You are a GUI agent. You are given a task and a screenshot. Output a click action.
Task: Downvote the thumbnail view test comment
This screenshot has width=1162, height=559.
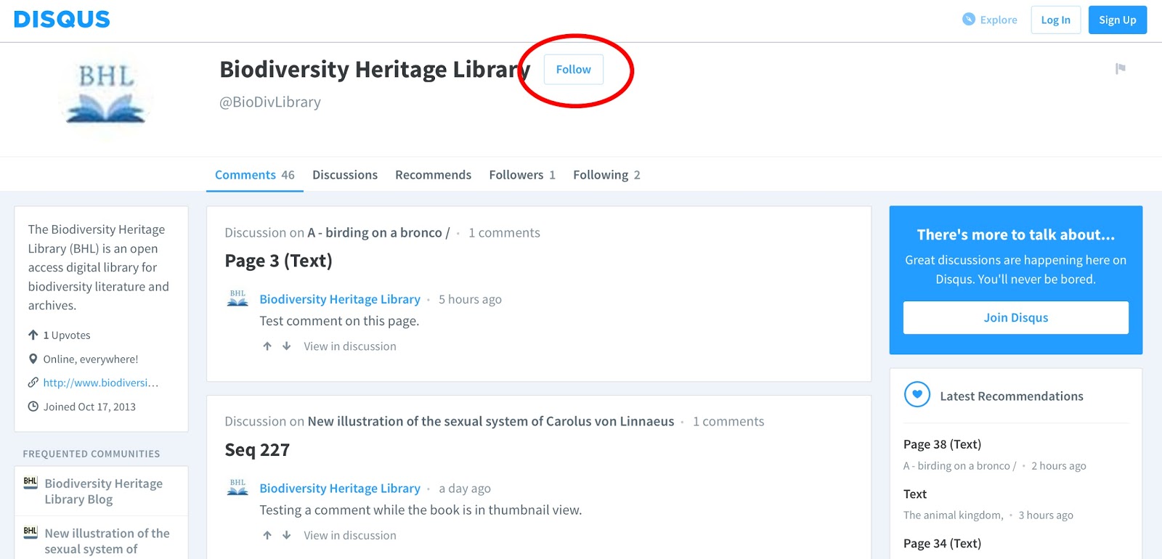[x=287, y=535]
